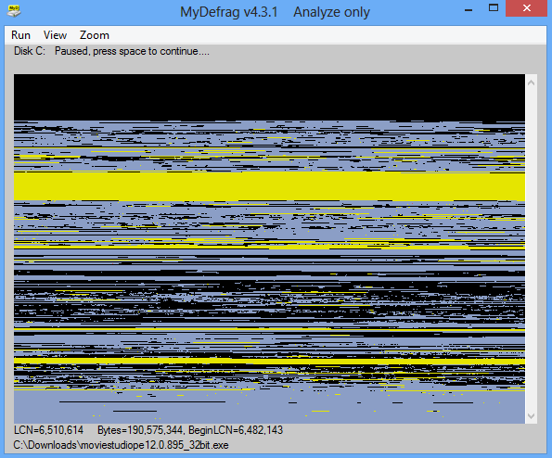Click the BeginLCN=6,482,143 status value
The image size is (552, 458).
(236, 430)
